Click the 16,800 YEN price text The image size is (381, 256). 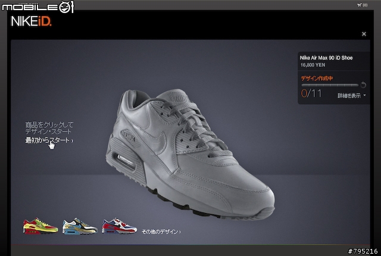(313, 65)
